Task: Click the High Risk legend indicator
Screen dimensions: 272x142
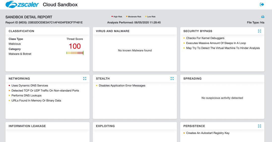Action: click(x=117, y=17)
